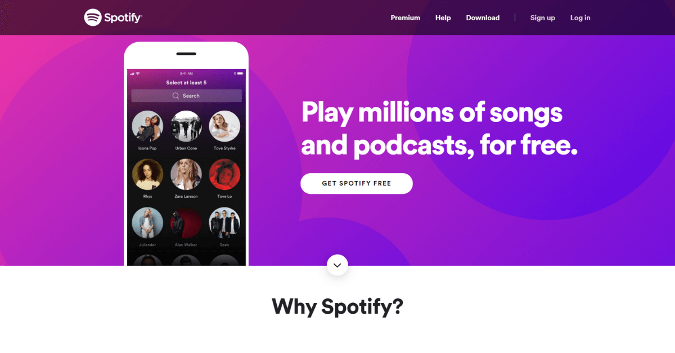Click the search magnifier icon in phone
The width and height of the screenshot is (675, 353).
(x=176, y=96)
